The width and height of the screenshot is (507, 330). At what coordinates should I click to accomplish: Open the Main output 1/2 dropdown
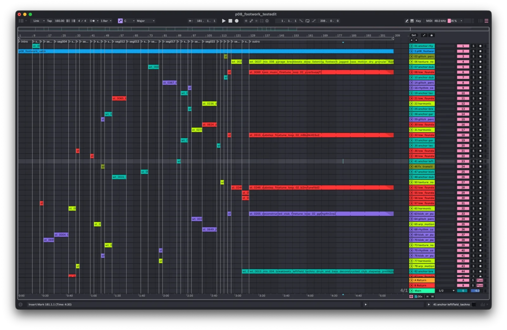click(x=446, y=291)
